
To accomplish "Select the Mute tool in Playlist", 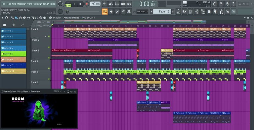I will pos(24,18).
